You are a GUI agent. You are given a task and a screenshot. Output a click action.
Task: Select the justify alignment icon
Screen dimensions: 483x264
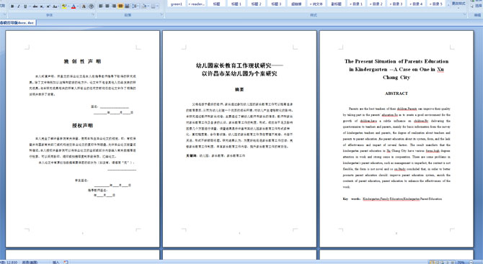[120, 6]
